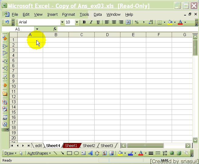Toggle Bold formatting
Screen dimensions: 199x164
coord(84,22)
